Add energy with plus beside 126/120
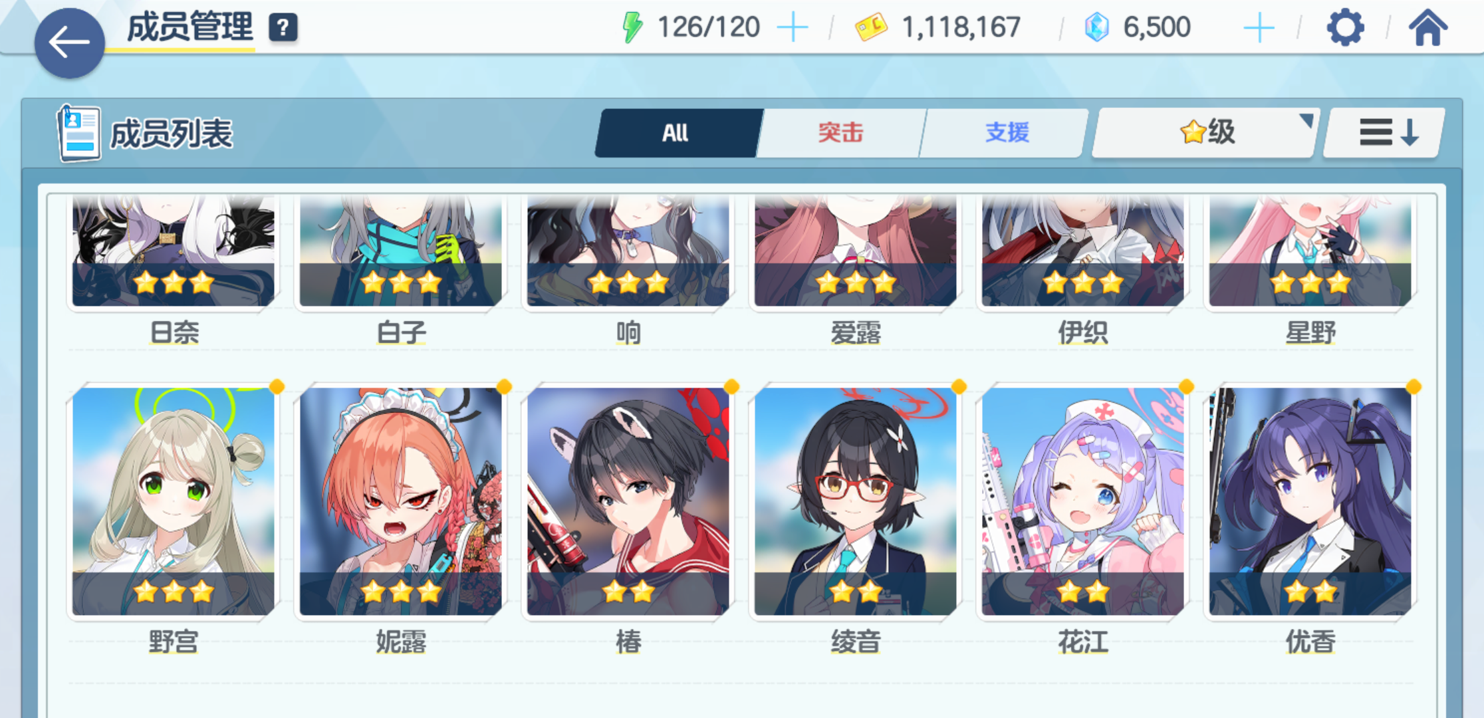Image resolution: width=1484 pixels, height=718 pixels. pos(793,28)
